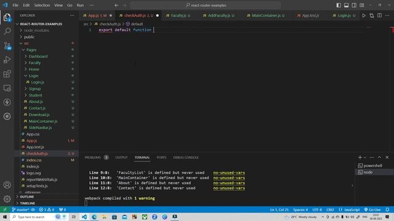Open the launch profile dropdown beside plus
Screen dimensions: 394x221
(365, 157)
